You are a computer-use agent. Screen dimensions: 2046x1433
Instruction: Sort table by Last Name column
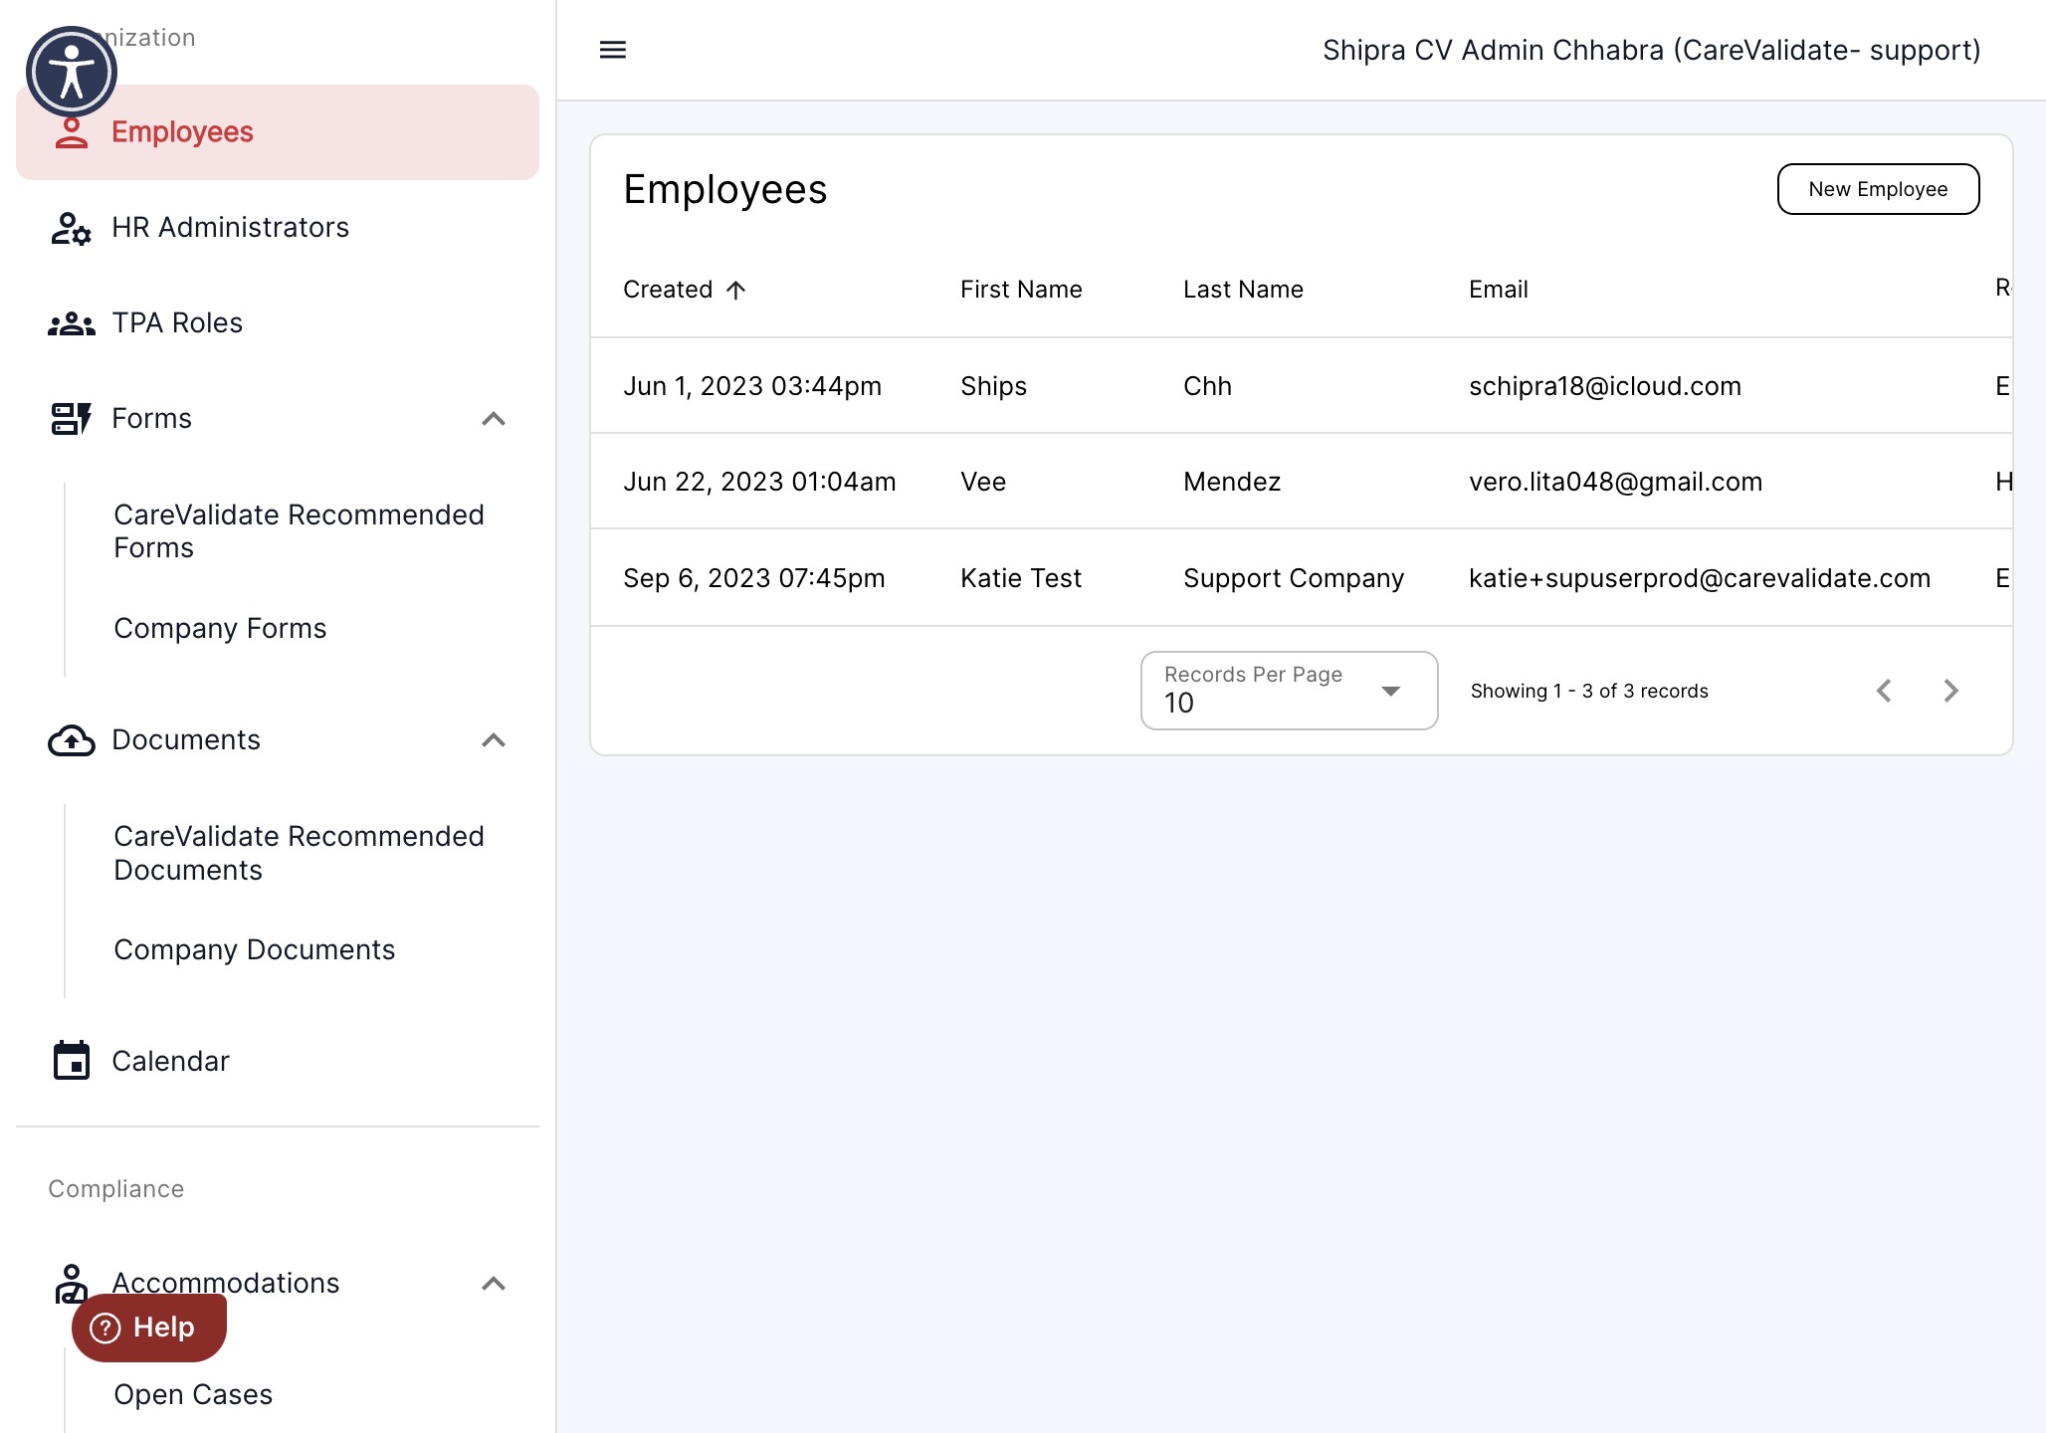point(1243,290)
